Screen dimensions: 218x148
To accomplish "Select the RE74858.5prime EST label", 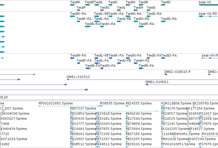I will click(139, 124).
